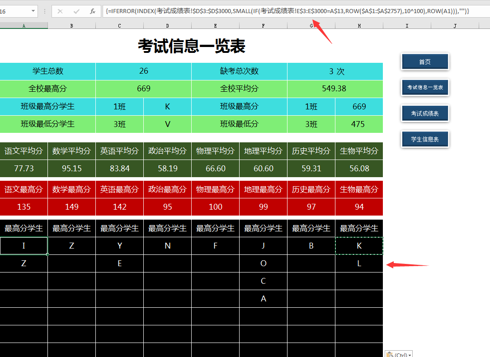The width and height of the screenshot is (490, 357).
Task: Click the Chinese average value 77.73
Action: point(24,169)
